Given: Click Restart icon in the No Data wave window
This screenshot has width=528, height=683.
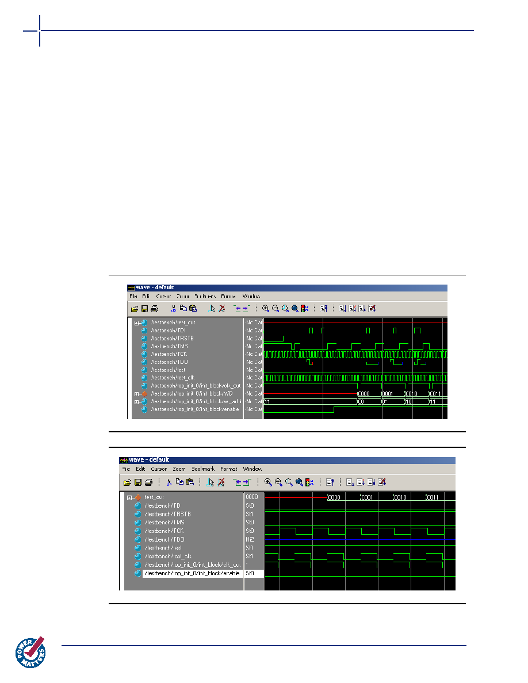Looking at the screenshot, I should click(x=323, y=308).
